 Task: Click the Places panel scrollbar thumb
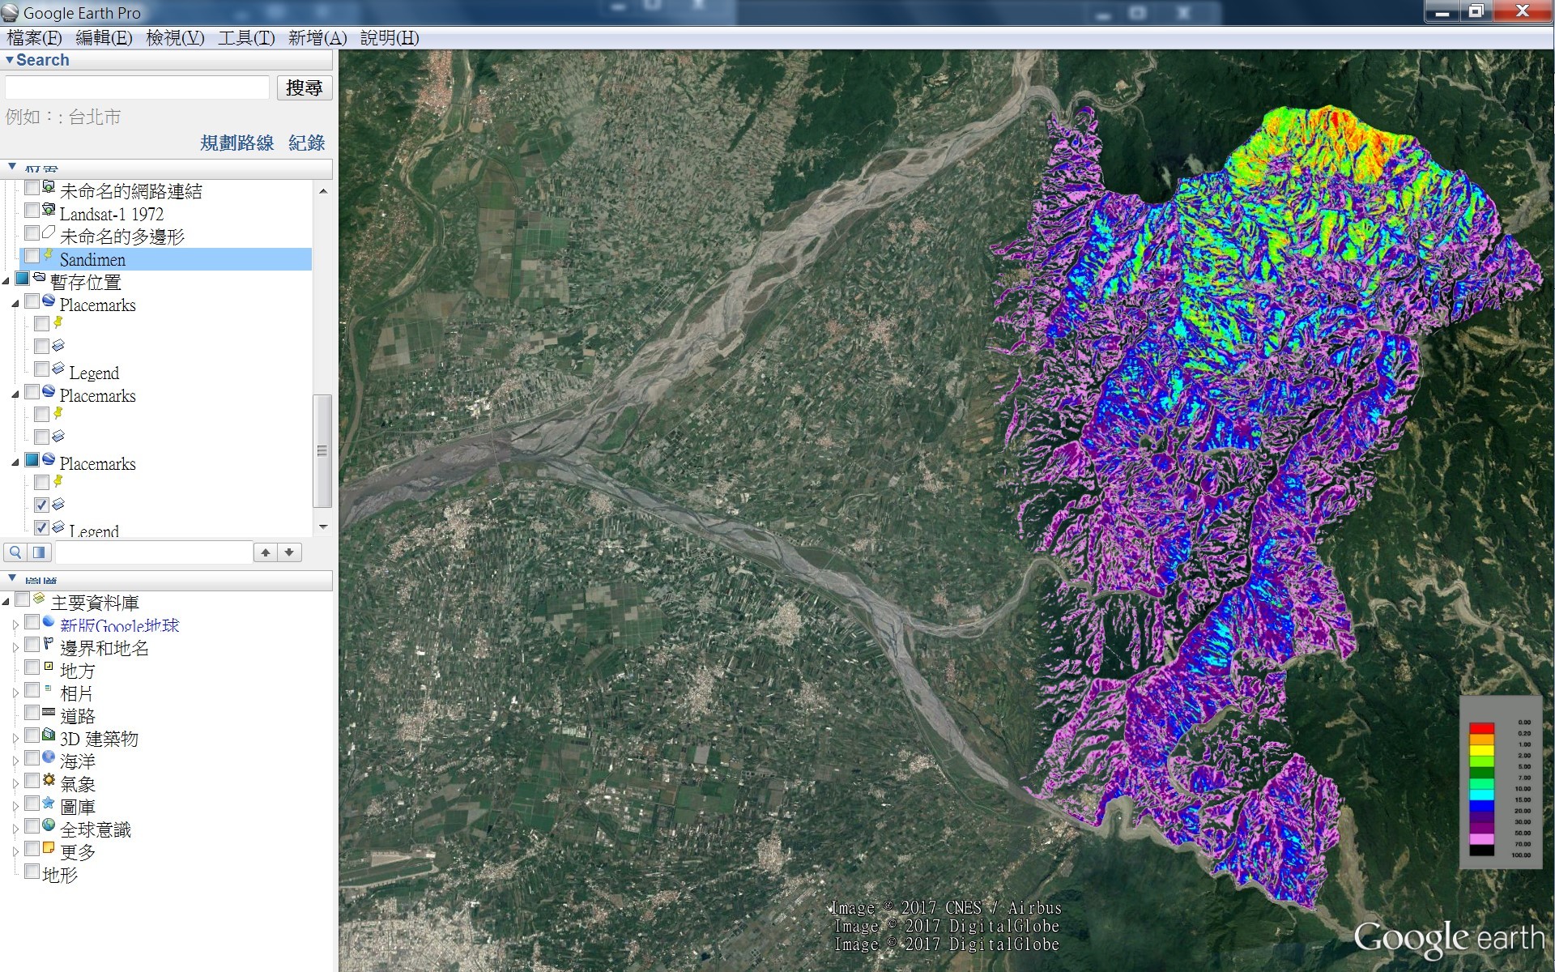tap(322, 450)
